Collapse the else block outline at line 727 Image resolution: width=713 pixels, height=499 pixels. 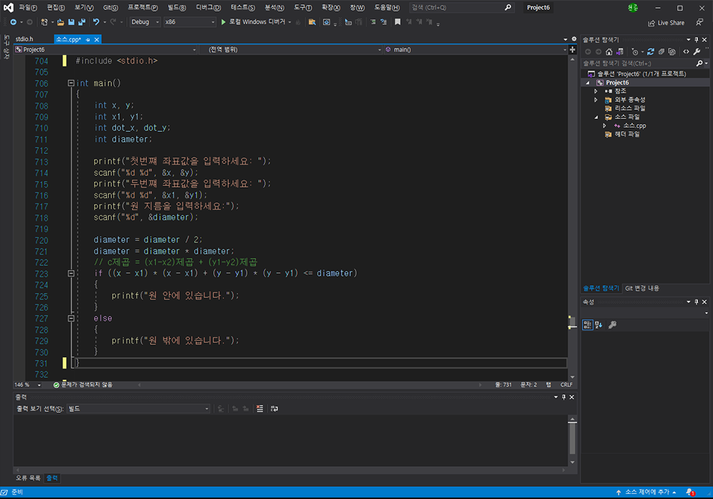click(x=71, y=318)
